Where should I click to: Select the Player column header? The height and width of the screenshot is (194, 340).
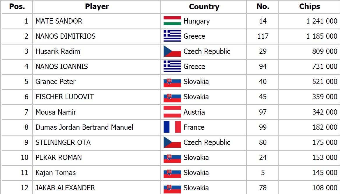tap(97, 6)
